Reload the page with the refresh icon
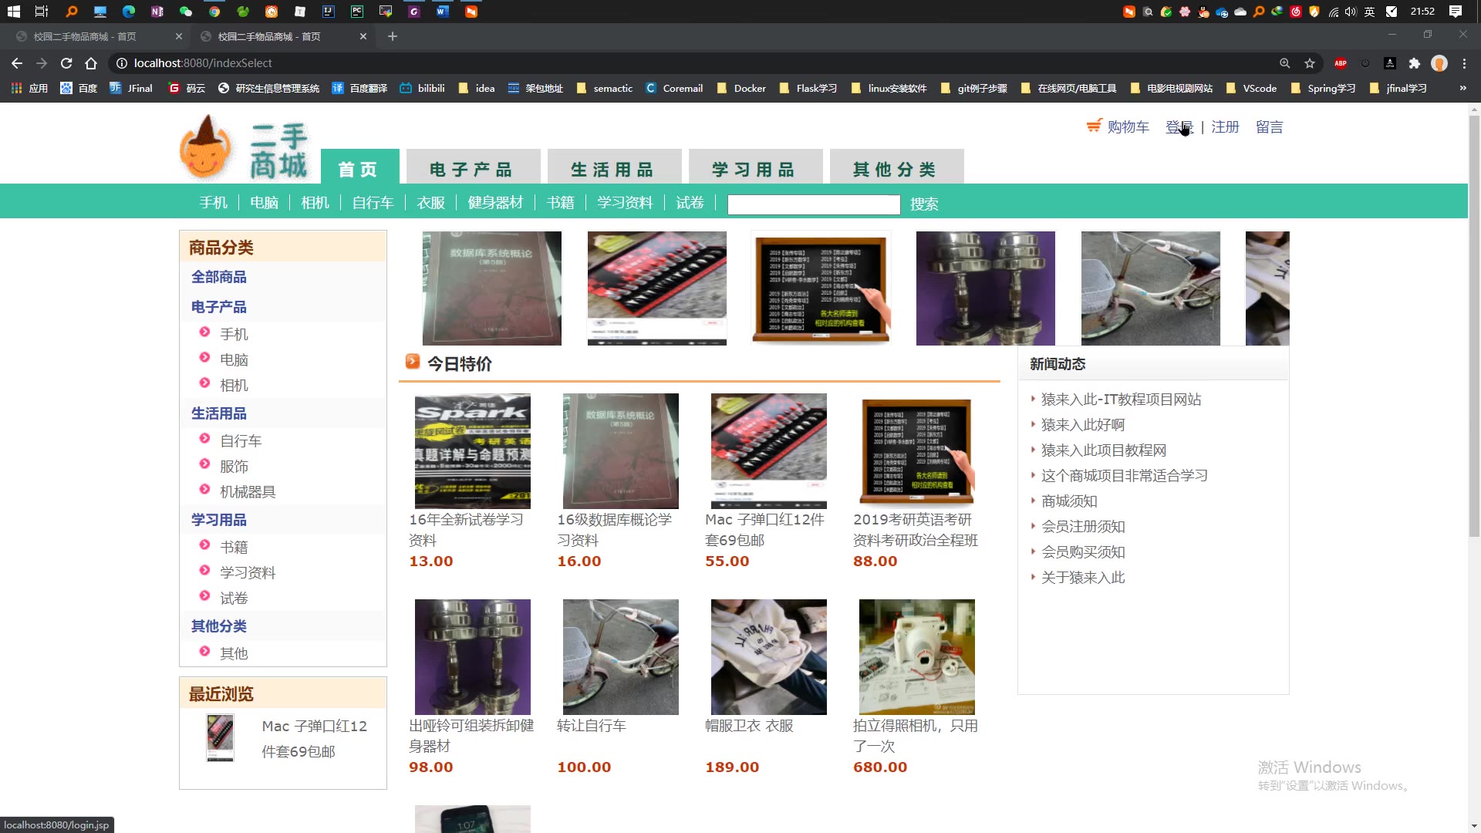This screenshot has height=833, width=1481. pyautogui.click(x=66, y=63)
